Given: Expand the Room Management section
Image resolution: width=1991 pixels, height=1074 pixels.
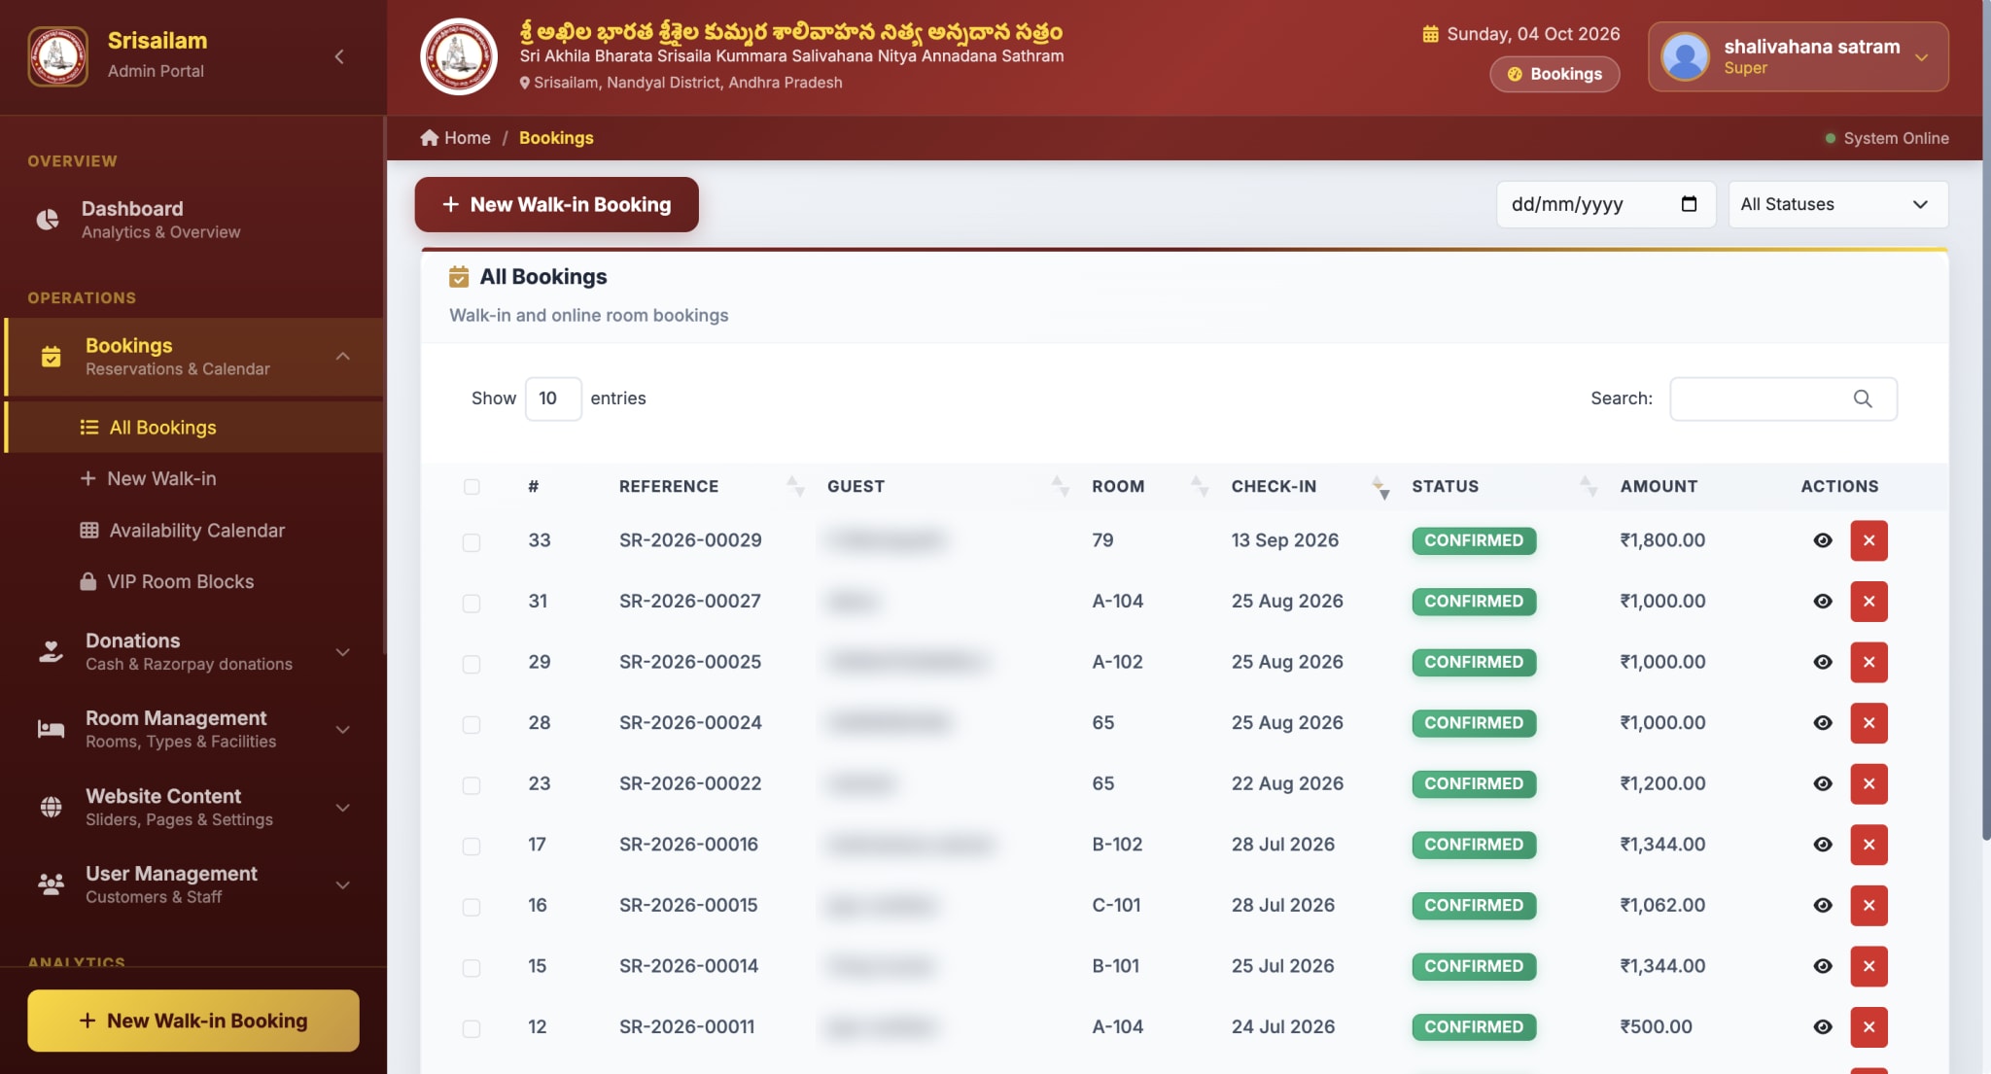Looking at the screenshot, I should [x=192, y=729].
